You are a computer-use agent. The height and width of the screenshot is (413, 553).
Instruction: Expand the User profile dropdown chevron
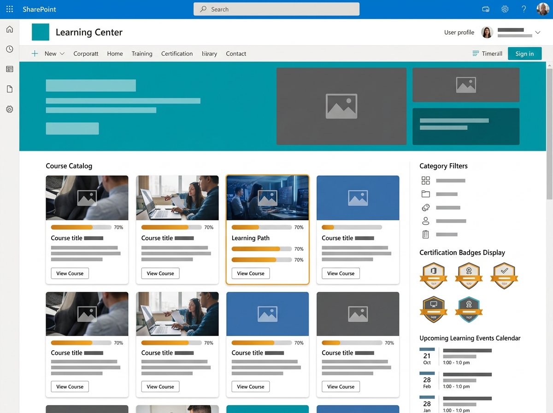pyautogui.click(x=537, y=32)
